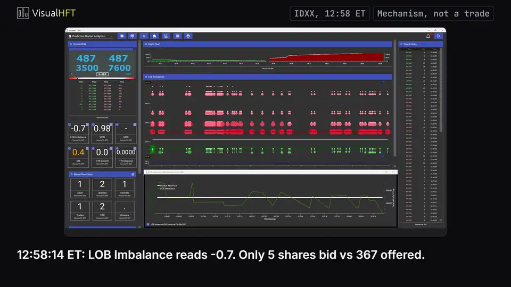Click the LOB Imbalance chart window title bar
The height and width of the screenshot is (287, 511).
click(270, 172)
